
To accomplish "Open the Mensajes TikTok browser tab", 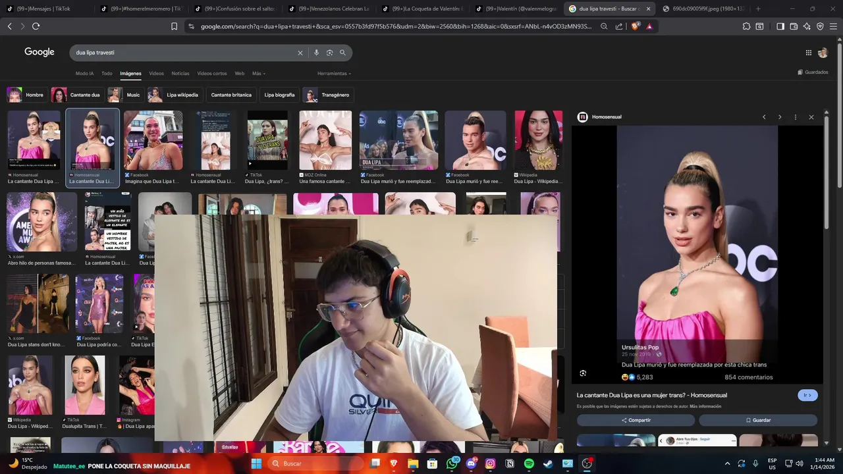I will [x=45, y=9].
